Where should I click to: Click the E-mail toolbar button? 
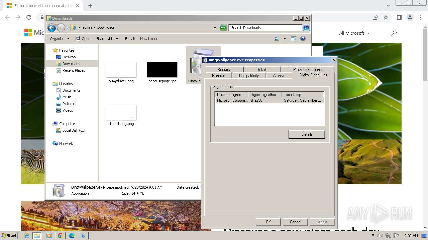click(130, 39)
